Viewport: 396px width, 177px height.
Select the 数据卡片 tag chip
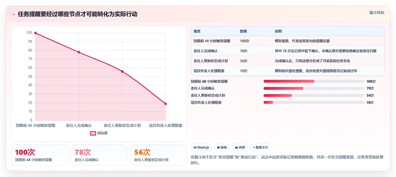tap(261, 147)
